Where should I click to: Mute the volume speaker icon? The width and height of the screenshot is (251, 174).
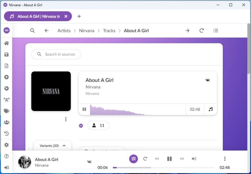click(x=194, y=159)
